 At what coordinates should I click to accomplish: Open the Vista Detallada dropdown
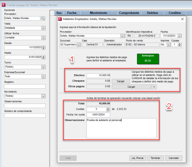tap(43, 28)
